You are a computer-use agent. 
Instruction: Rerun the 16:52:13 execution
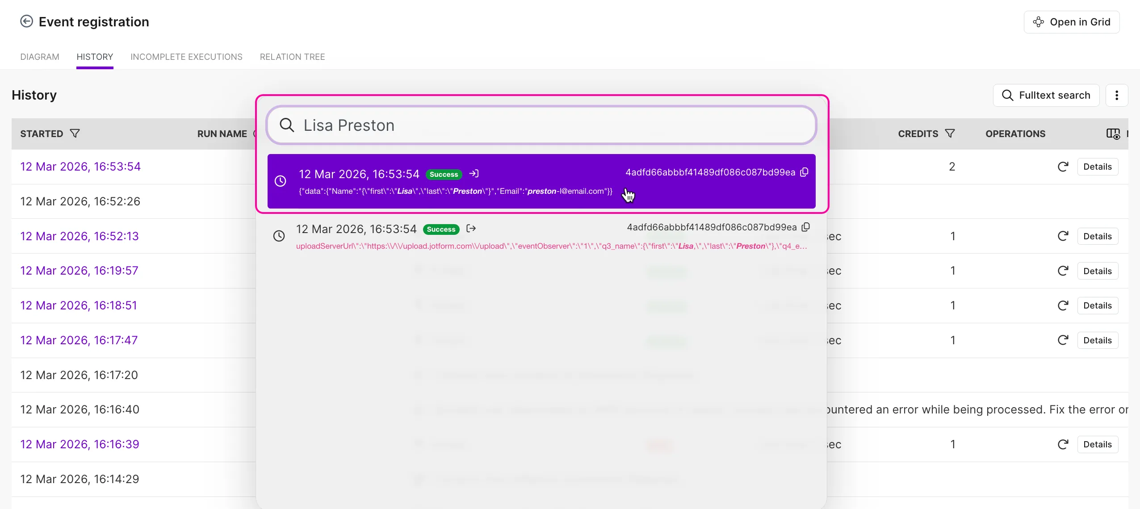coord(1063,236)
